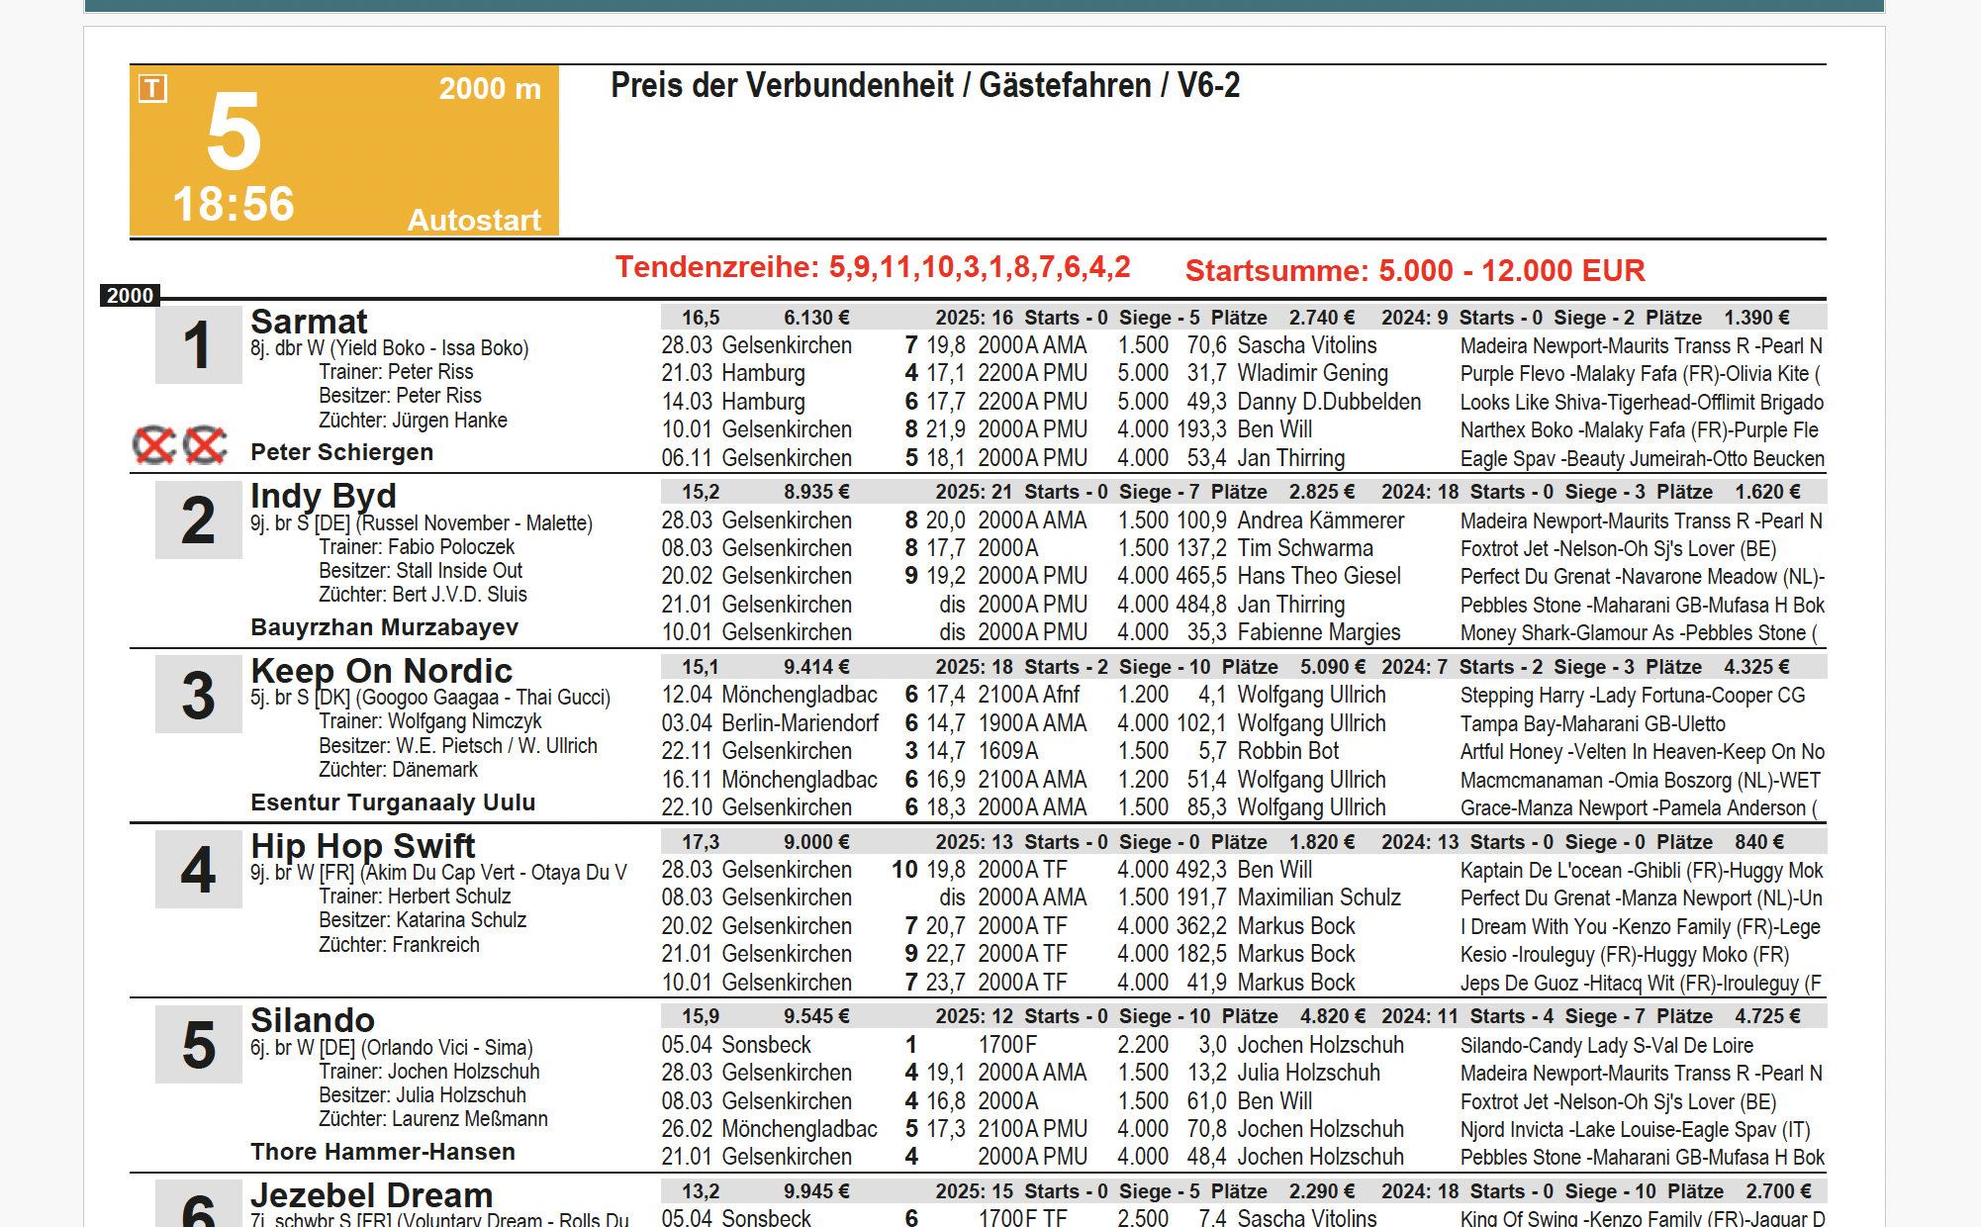Click the left crossed-out horseshoe icon for Sarmat
The height and width of the screenshot is (1227, 1981).
coord(154,445)
